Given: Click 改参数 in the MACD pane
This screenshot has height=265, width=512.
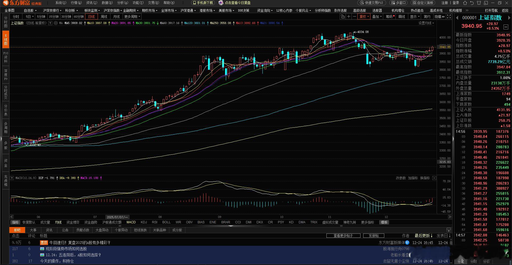Looking at the screenshot, I should click(x=401, y=178).
